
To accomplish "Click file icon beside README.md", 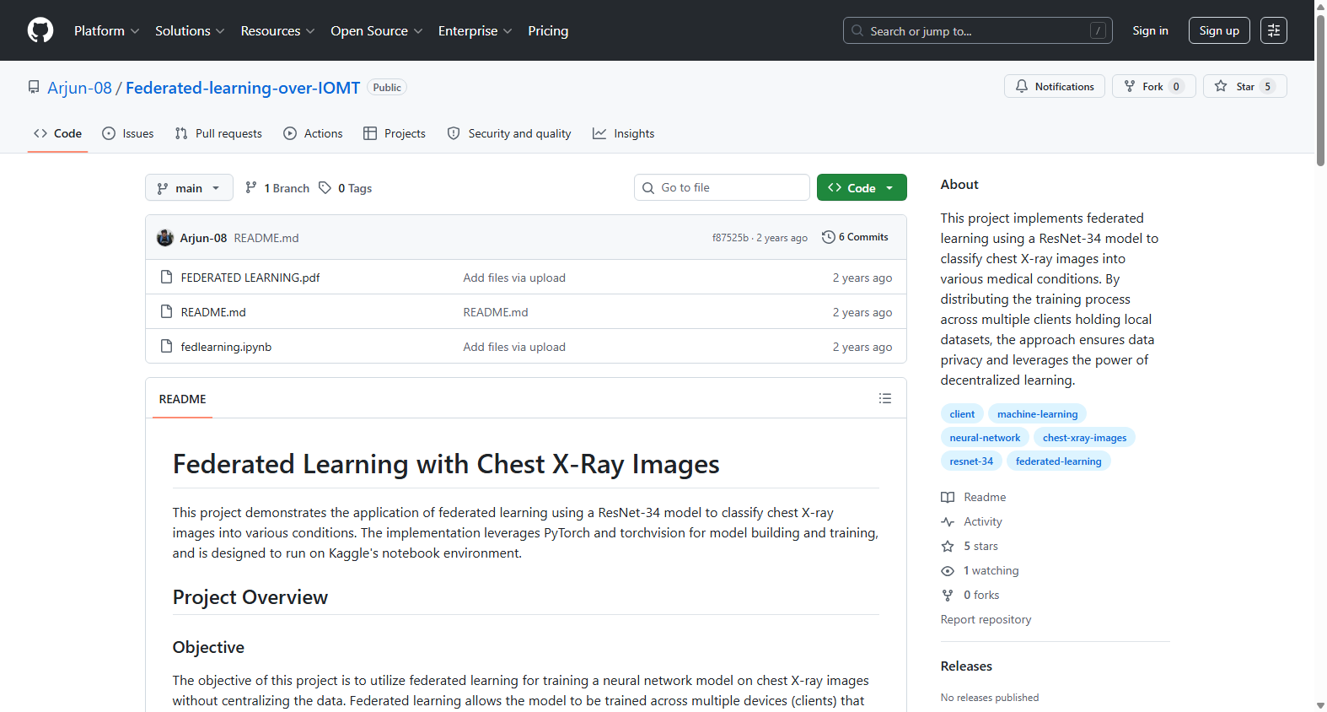I will (x=167, y=311).
